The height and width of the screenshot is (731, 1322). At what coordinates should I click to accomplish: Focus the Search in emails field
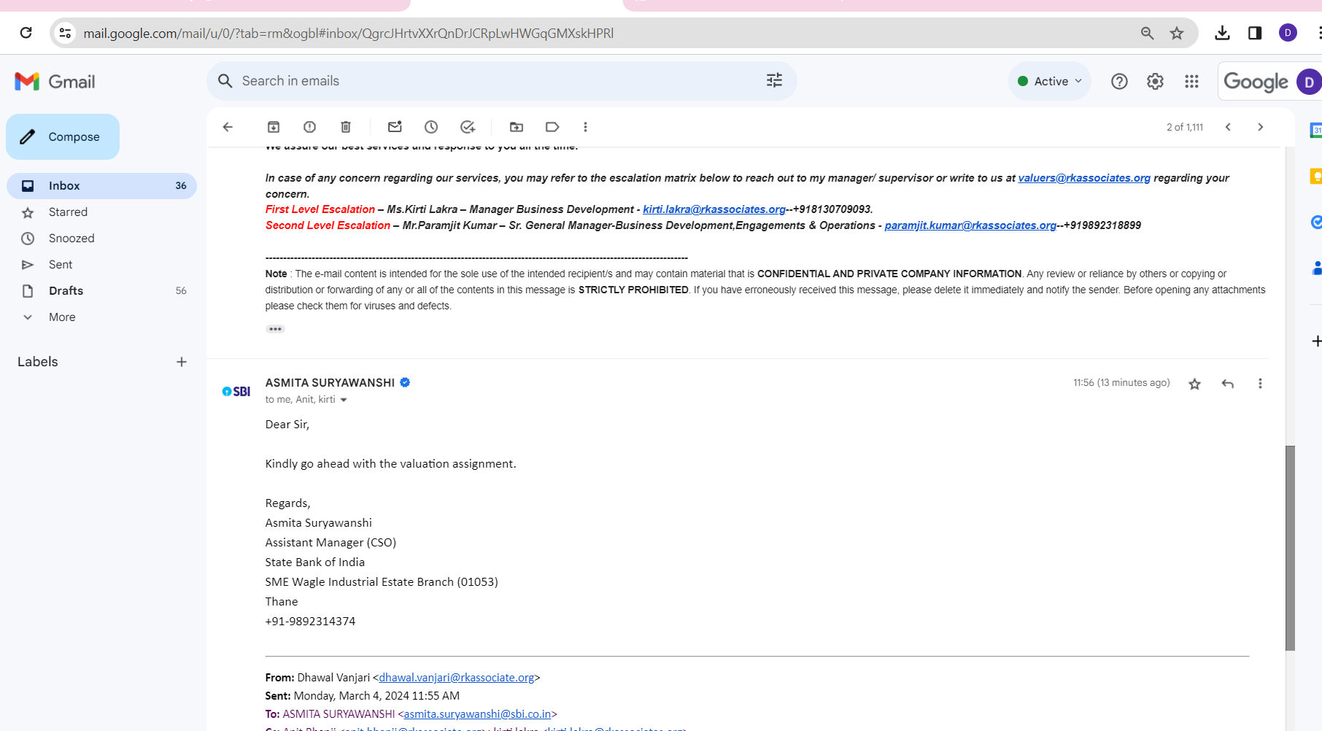(x=502, y=81)
